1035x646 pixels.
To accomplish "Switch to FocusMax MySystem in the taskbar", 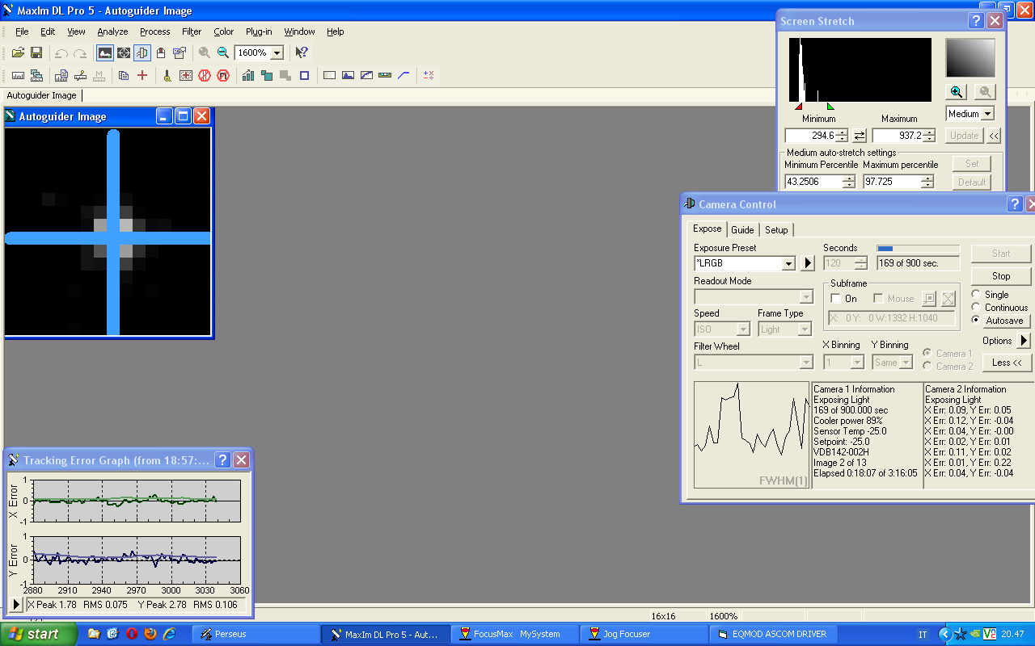I will pyautogui.click(x=517, y=634).
